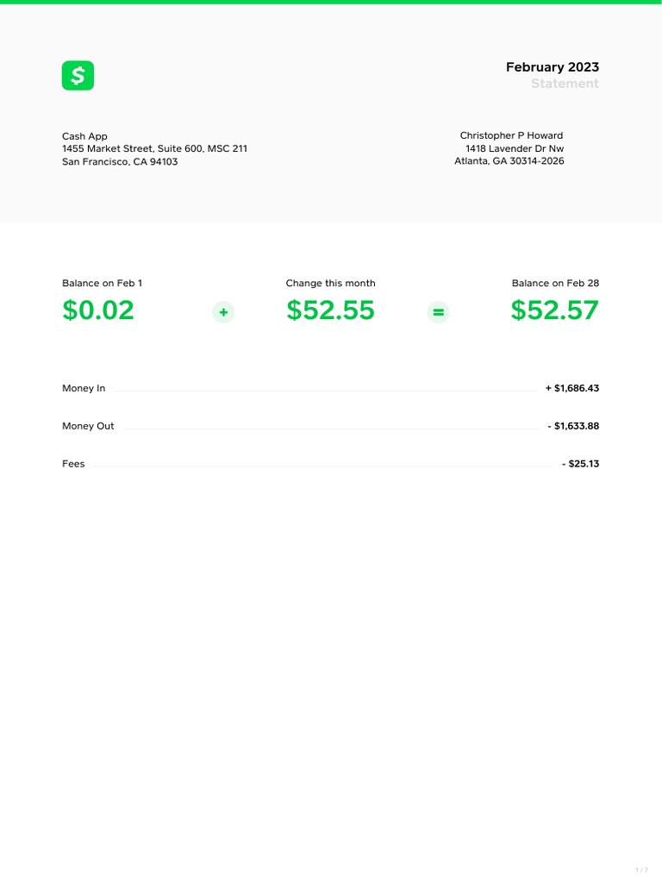The height and width of the screenshot is (883, 662).
Task: Click recipient name Christopher P Howard
Action: tap(511, 135)
